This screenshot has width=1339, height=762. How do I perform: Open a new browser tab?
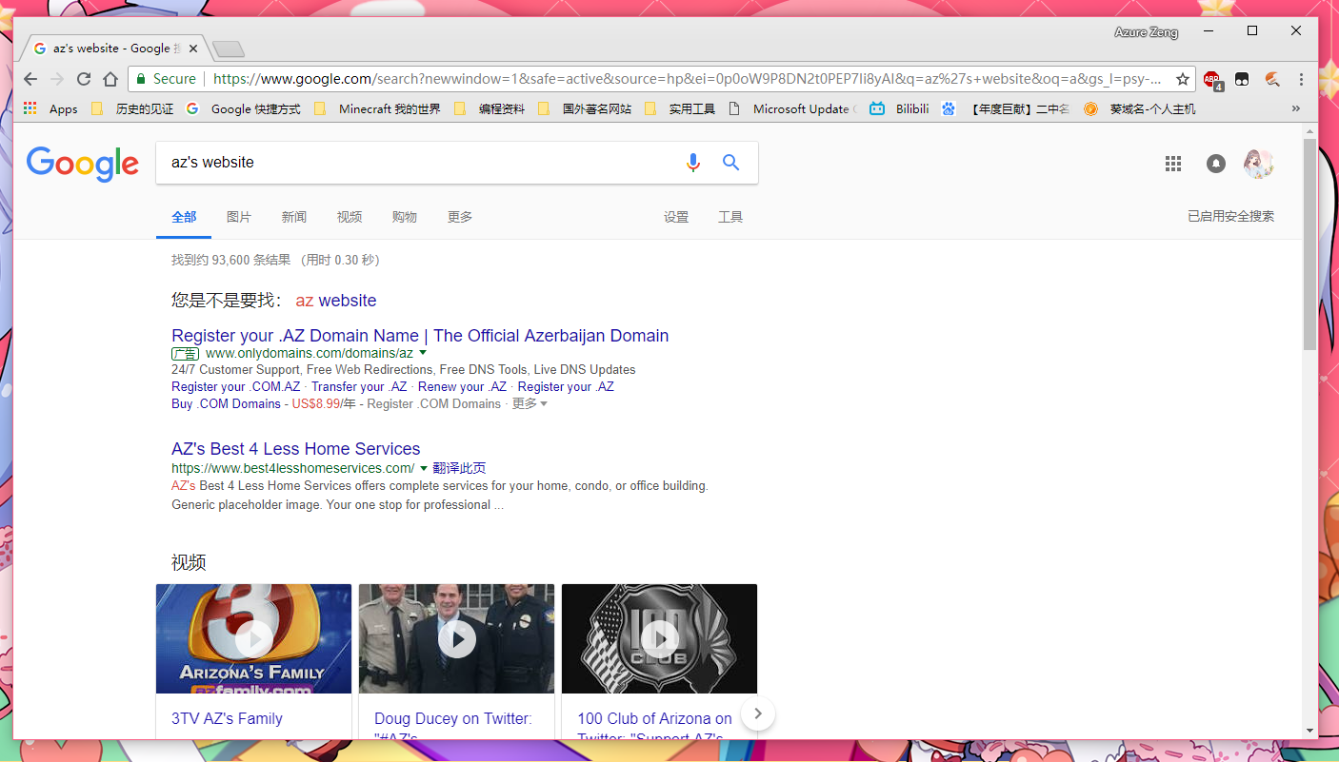click(228, 49)
